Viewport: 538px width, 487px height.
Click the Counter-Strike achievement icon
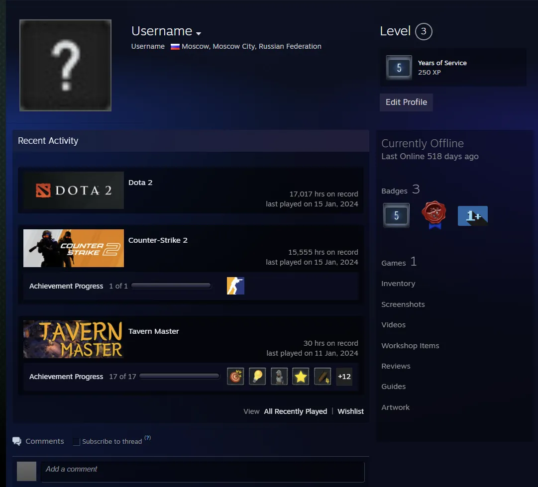point(235,286)
